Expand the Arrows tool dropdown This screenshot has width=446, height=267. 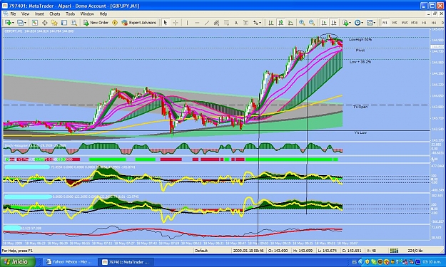(260, 23)
